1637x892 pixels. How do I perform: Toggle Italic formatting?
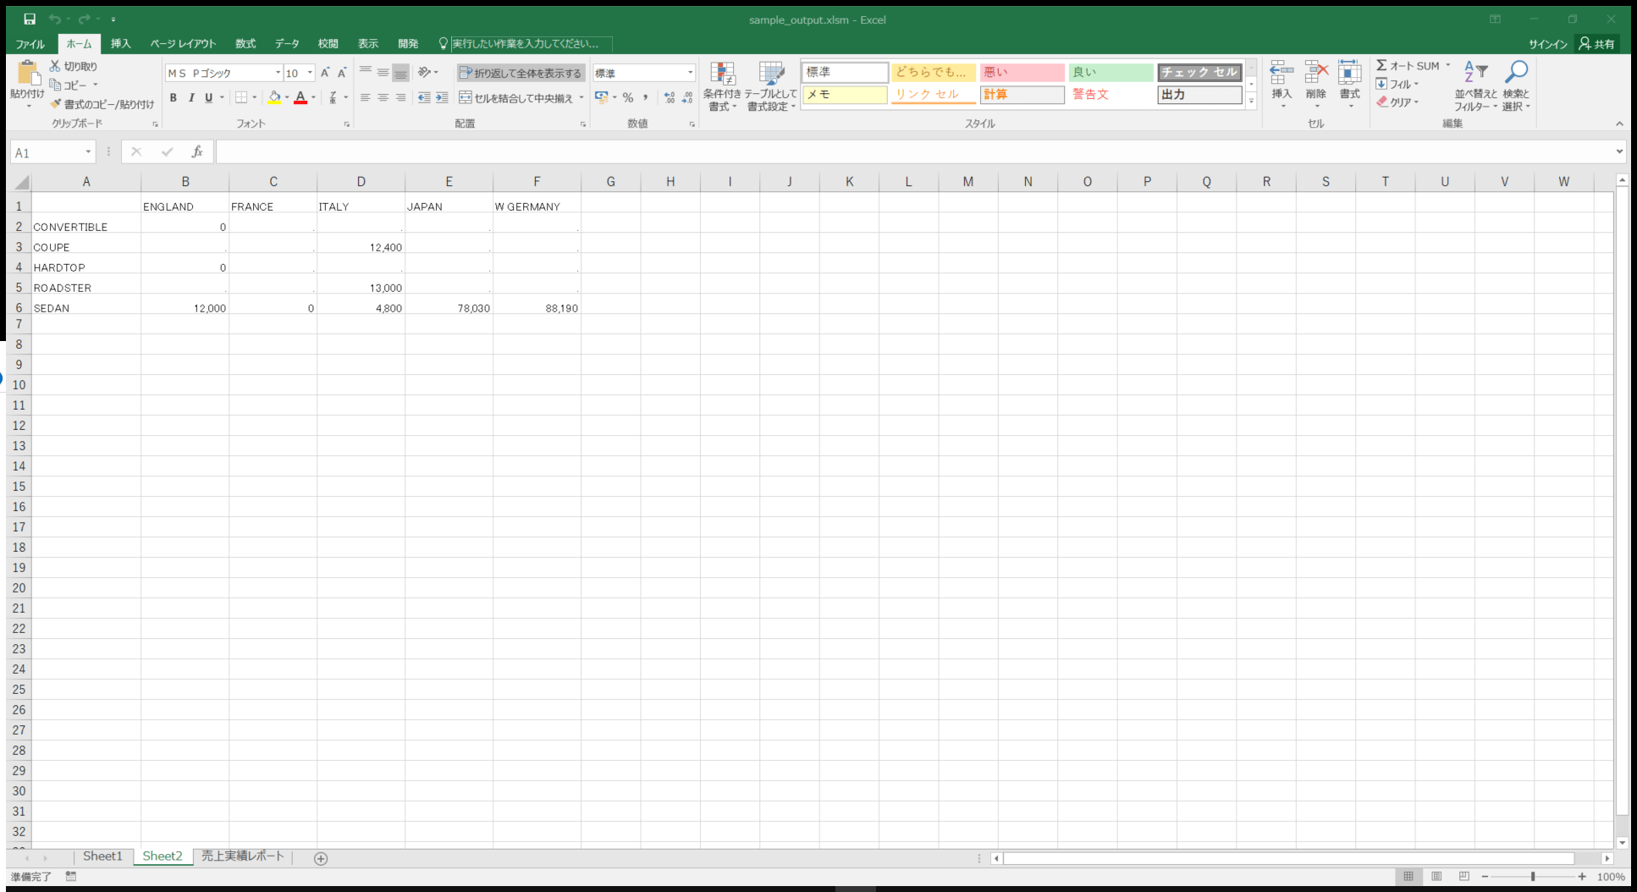click(x=191, y=97)
